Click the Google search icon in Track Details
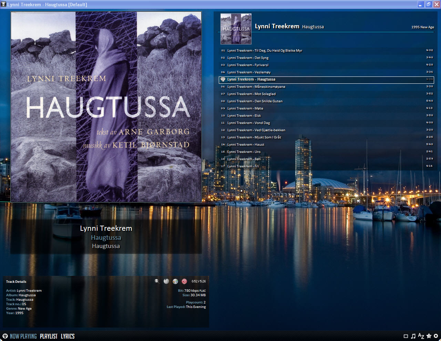Image resolution: width=441 pixels, height=341 pixels. click(175, 281)
